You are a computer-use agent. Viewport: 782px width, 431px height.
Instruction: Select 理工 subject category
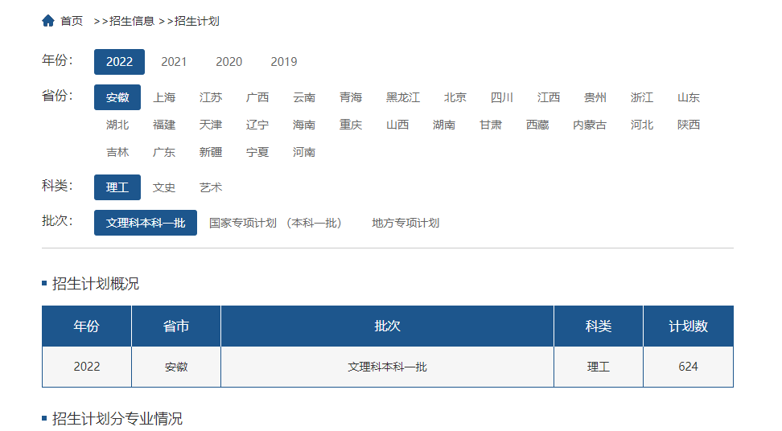pos(117,187)
